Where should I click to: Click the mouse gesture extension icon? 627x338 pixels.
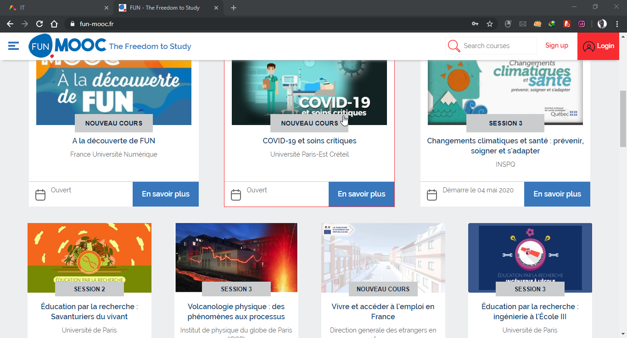click(x=508, y=24)
